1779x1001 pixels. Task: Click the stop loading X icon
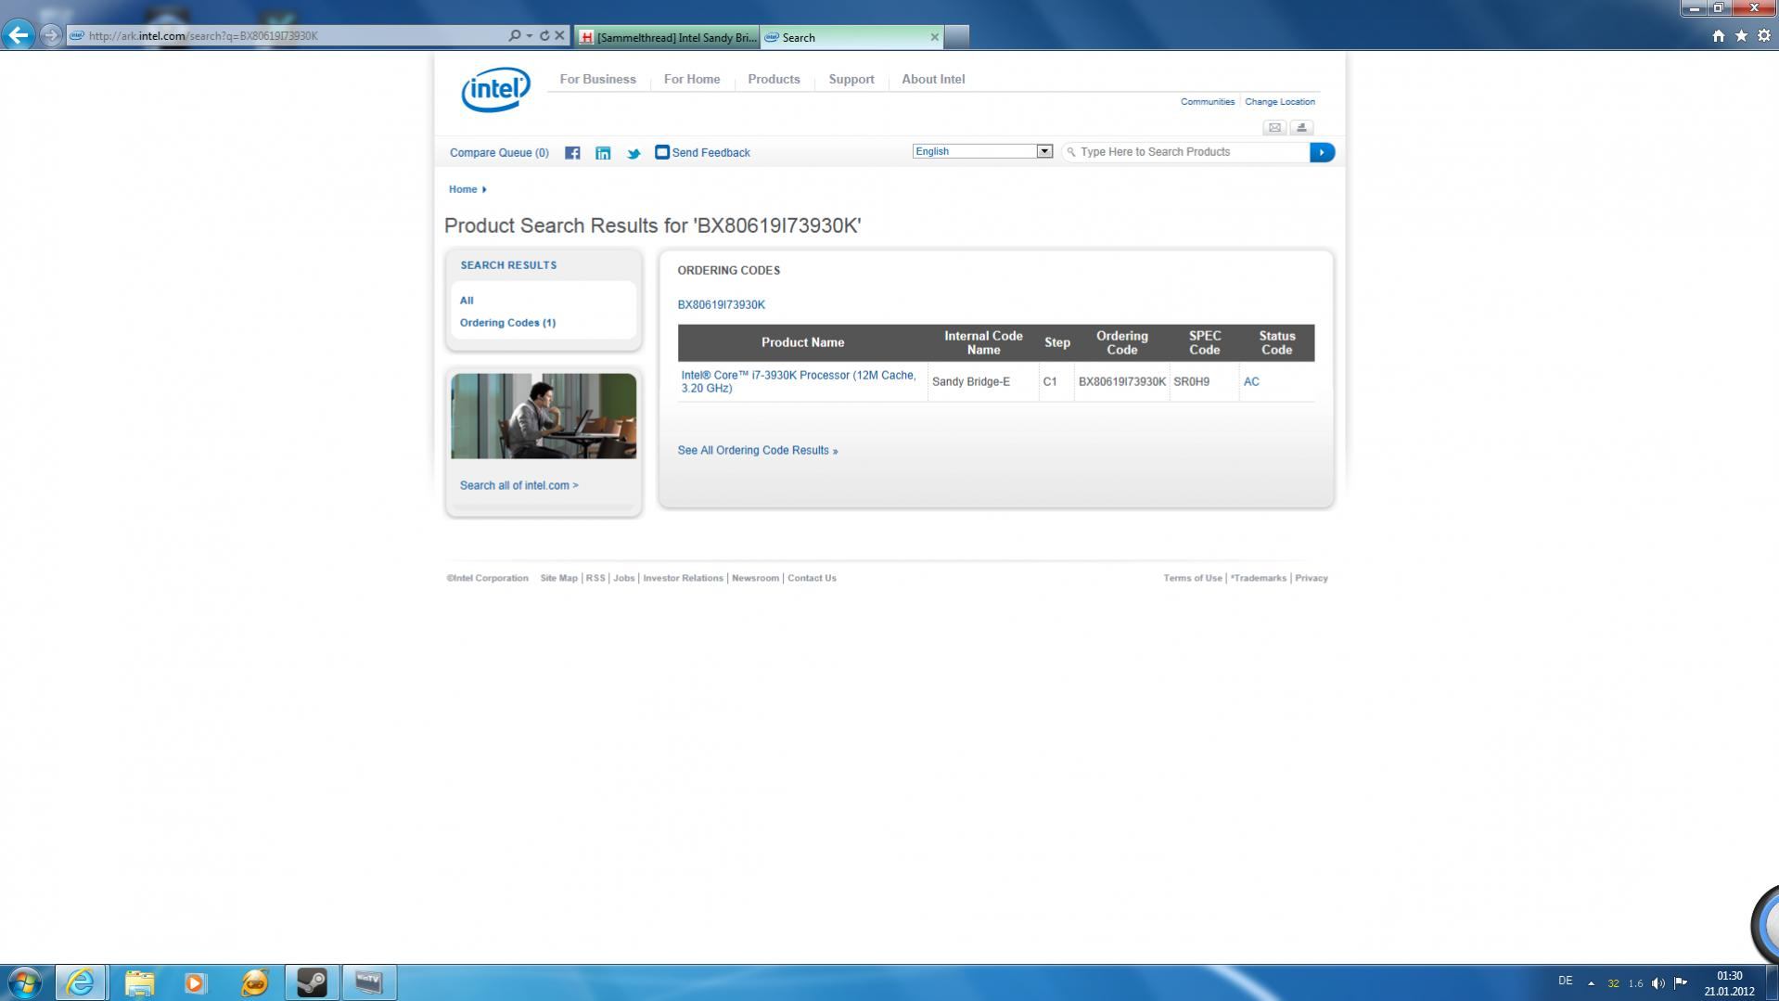click(559, 35)
